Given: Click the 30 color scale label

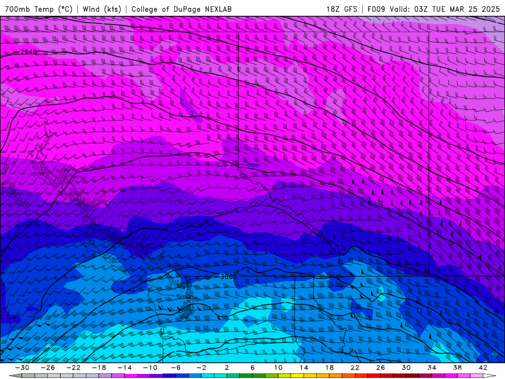Looking at the screenshot, I should click(x=406, y=368).
